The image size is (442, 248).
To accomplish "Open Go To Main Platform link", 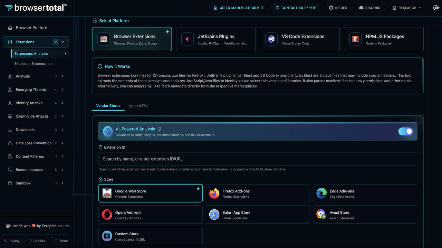I will click(239, 8).
